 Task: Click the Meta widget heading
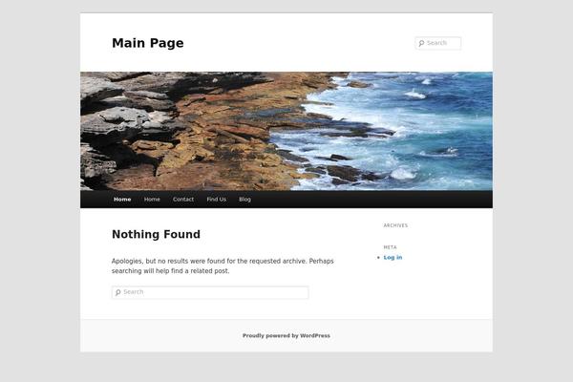pyautogui.click(x=390, y=247)
